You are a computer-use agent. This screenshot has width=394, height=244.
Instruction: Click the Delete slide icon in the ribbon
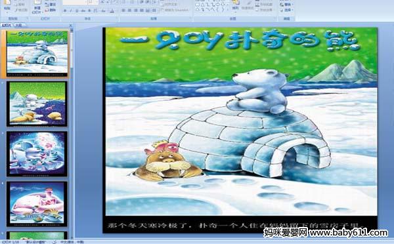(51, 10)
